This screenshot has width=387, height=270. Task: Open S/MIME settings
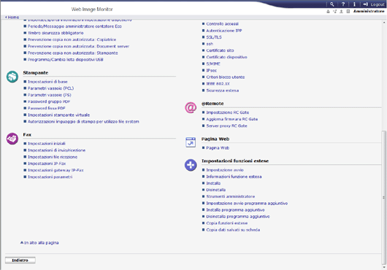point(213,63)
